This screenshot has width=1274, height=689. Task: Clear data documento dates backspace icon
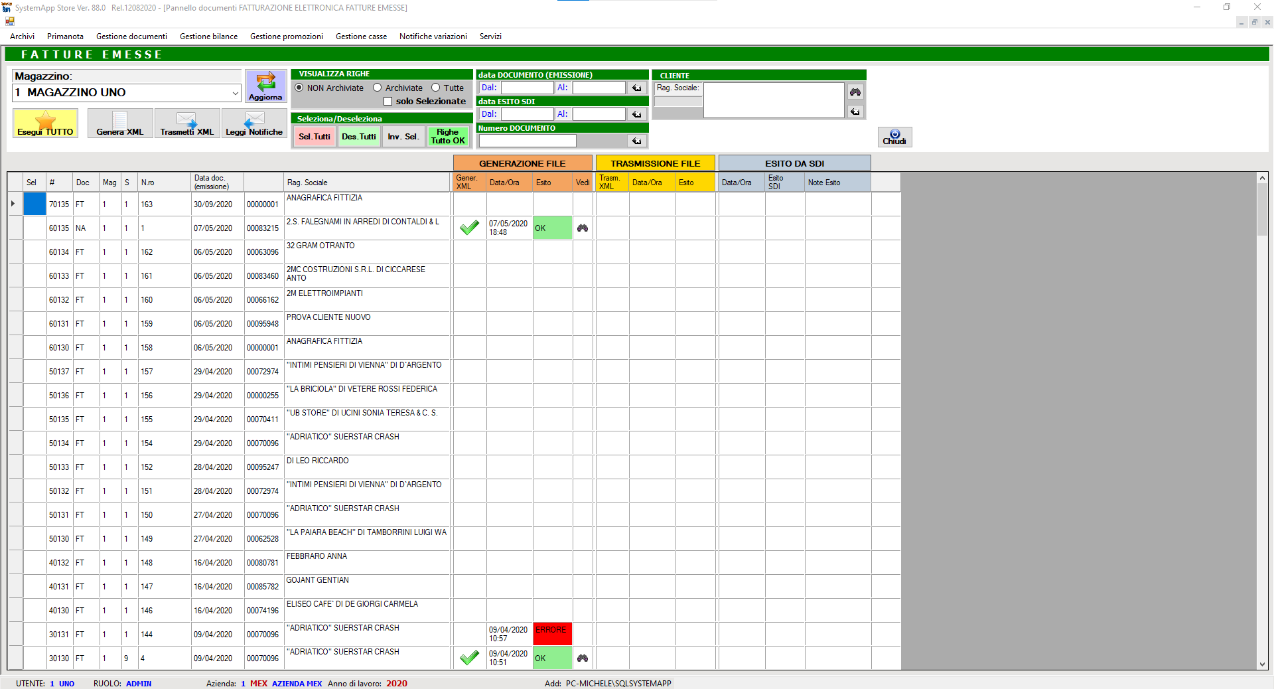[637, 88]
